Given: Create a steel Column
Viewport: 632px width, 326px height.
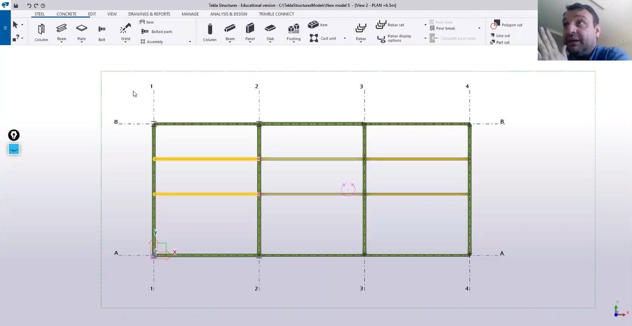Looking at the screenshot, I should 41,33.
